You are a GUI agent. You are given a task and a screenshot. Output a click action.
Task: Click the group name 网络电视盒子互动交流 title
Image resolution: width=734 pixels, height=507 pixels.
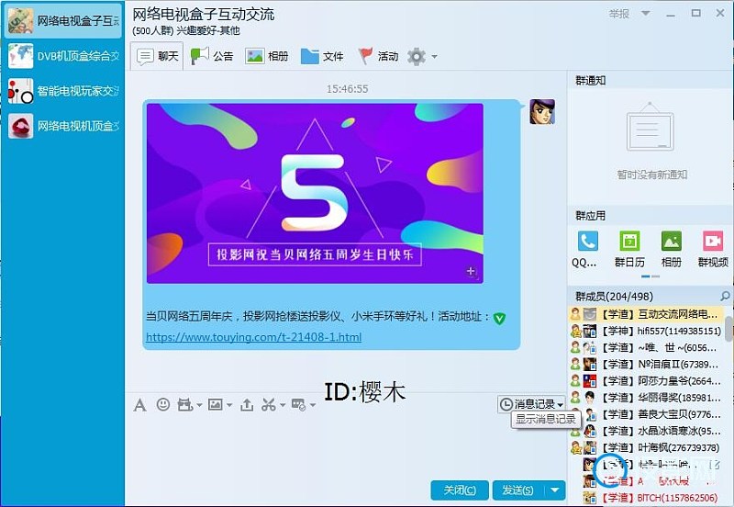click(x=203, y=14)
